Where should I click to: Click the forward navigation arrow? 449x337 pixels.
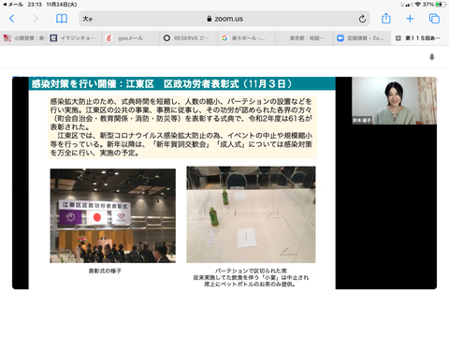36,19
